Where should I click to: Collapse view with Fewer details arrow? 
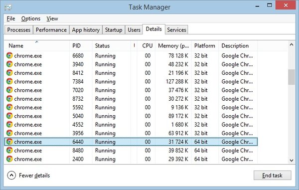coord(11,176)
